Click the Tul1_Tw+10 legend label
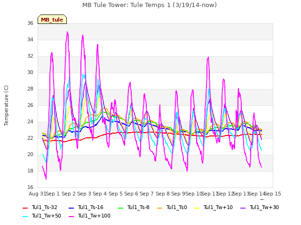Screen dimensions: 301x225 click(218, 207)
